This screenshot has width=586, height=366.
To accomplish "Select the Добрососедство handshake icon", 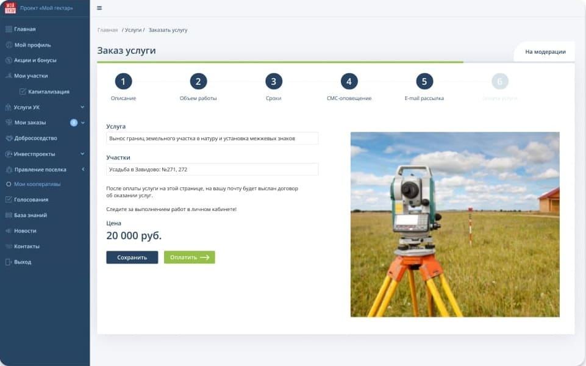I will point(9,138).
